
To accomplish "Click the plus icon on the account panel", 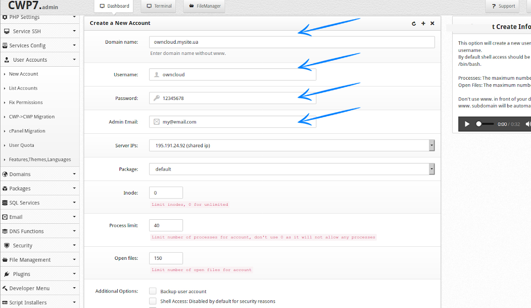I will [x=423, y=23].
